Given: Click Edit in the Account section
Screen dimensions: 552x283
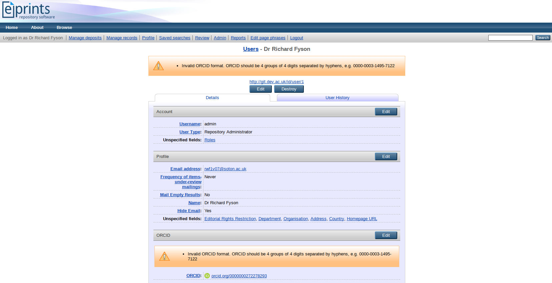Looking at the screenshot, I should coord(386,112).
